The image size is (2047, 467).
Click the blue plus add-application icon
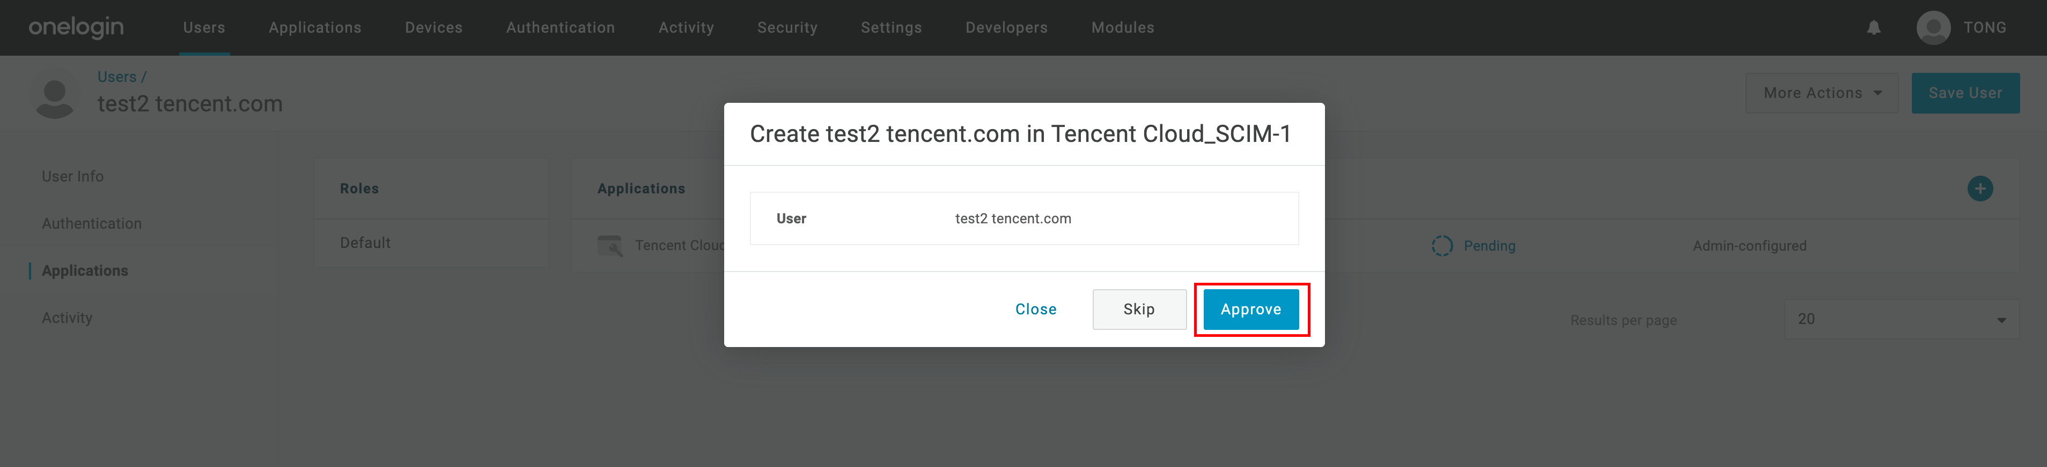(1979, 189)
